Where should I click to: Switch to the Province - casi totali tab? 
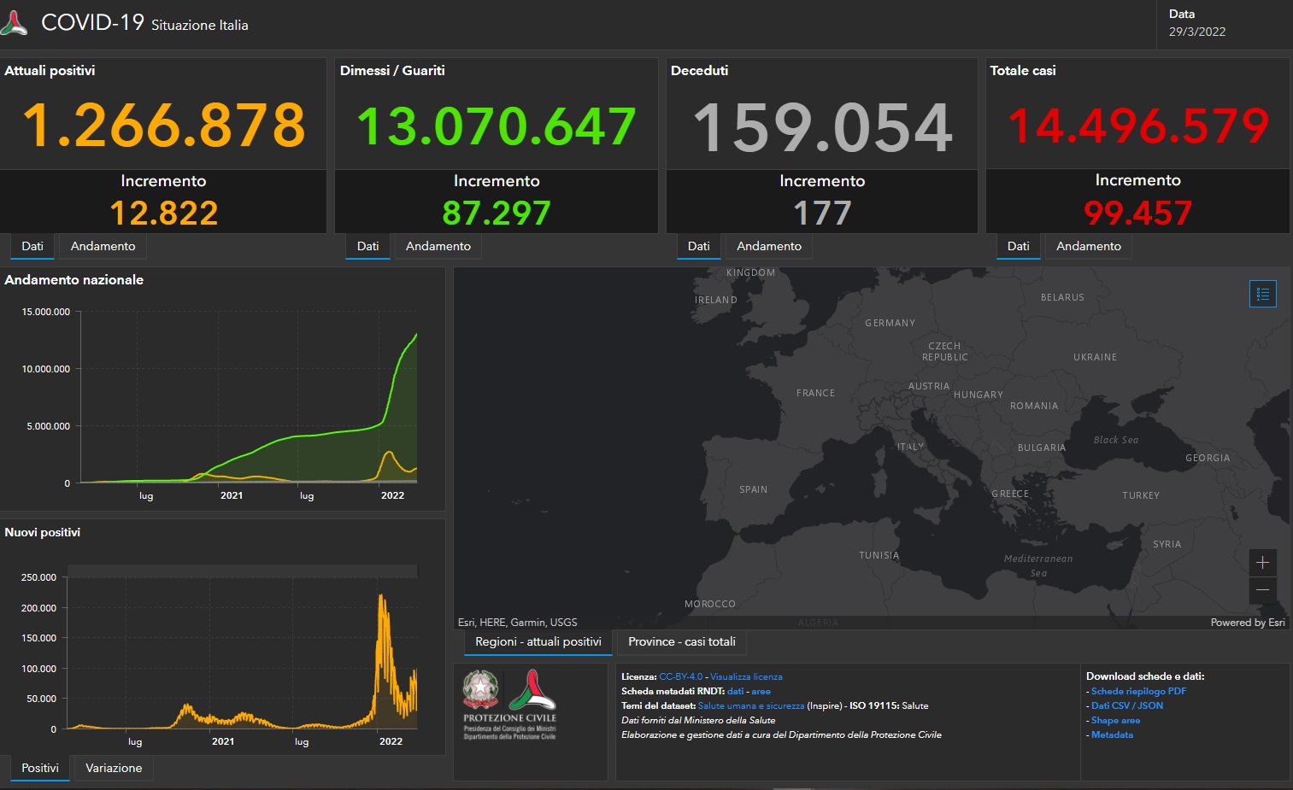coord(681,641)
